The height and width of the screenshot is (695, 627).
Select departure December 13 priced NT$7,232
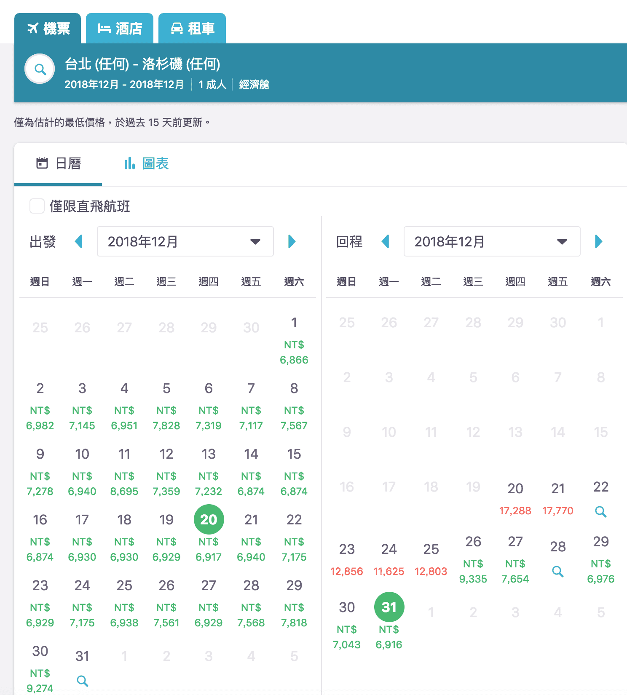click(209, 472)
